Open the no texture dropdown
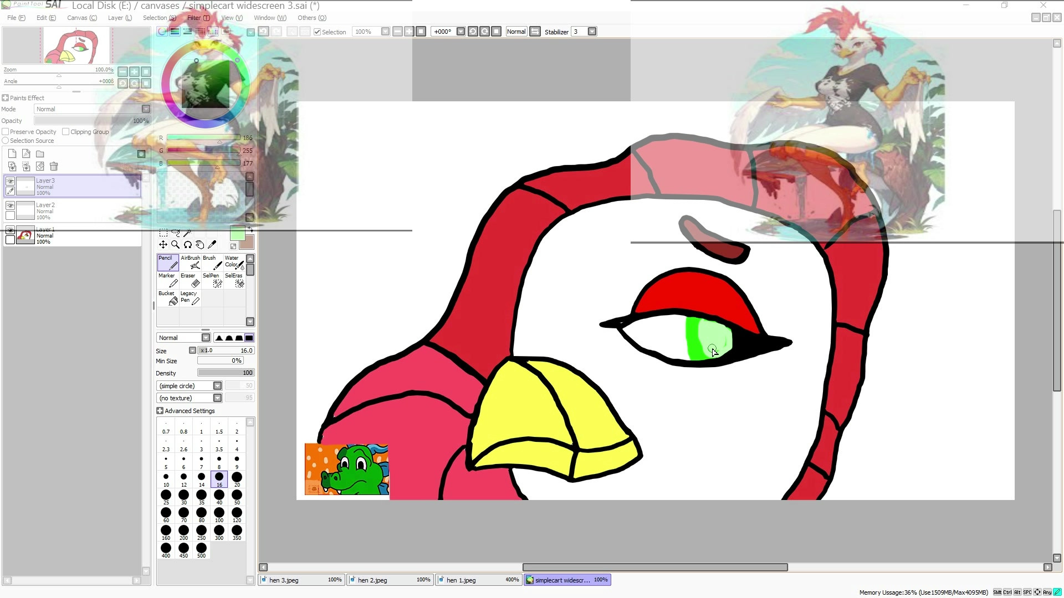Viewport: 1064px width, 598px height. [x=217, y=398]
